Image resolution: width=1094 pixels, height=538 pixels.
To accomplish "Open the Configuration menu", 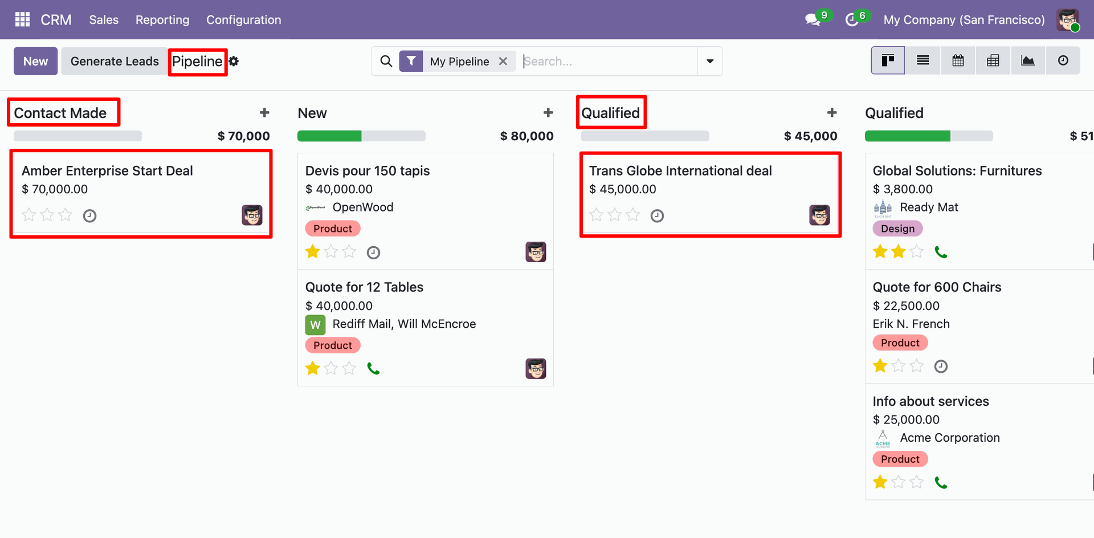I will 244,20.
